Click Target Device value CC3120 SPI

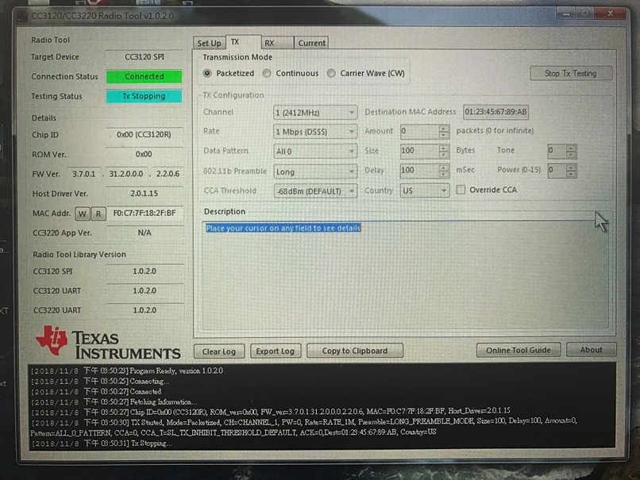click(144, 56)
